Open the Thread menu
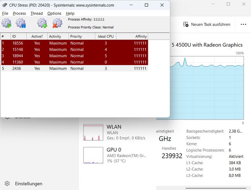The width and height of the screenshot is (251, 190). tap(36, 13)
